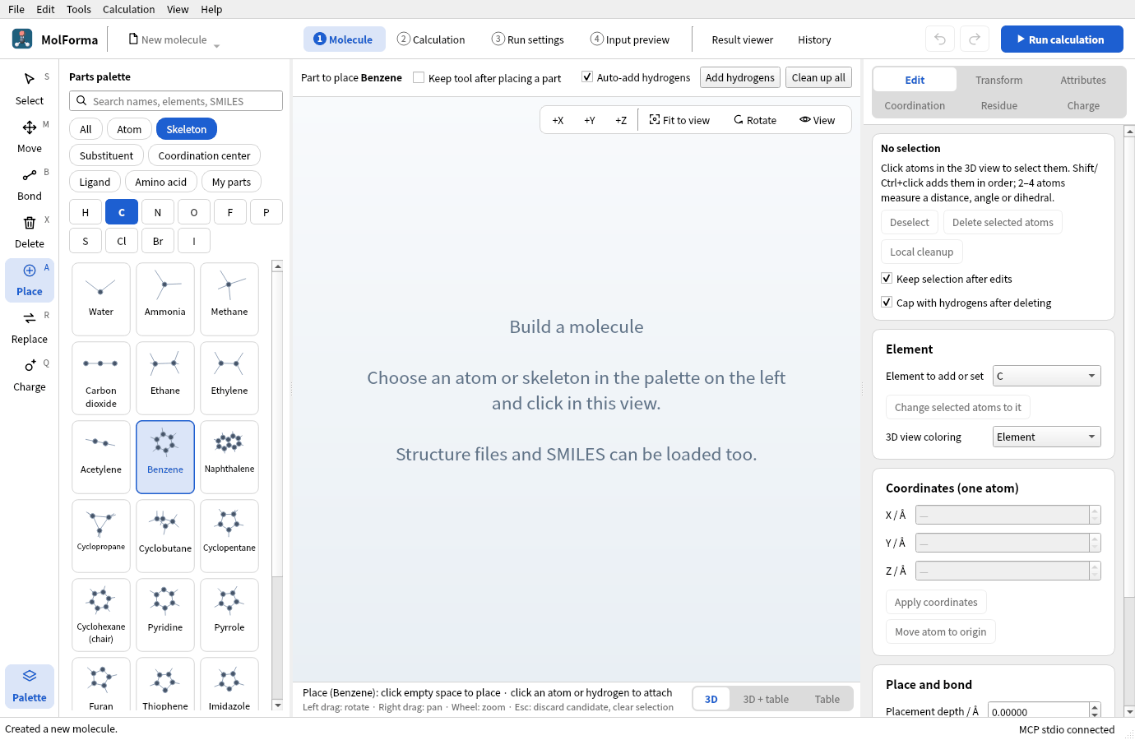Image resolution: width=1135 pixels, height=740 pixels.
Task: Open the View eye menu
Action: pyautogui.click(x=818, y=120)
